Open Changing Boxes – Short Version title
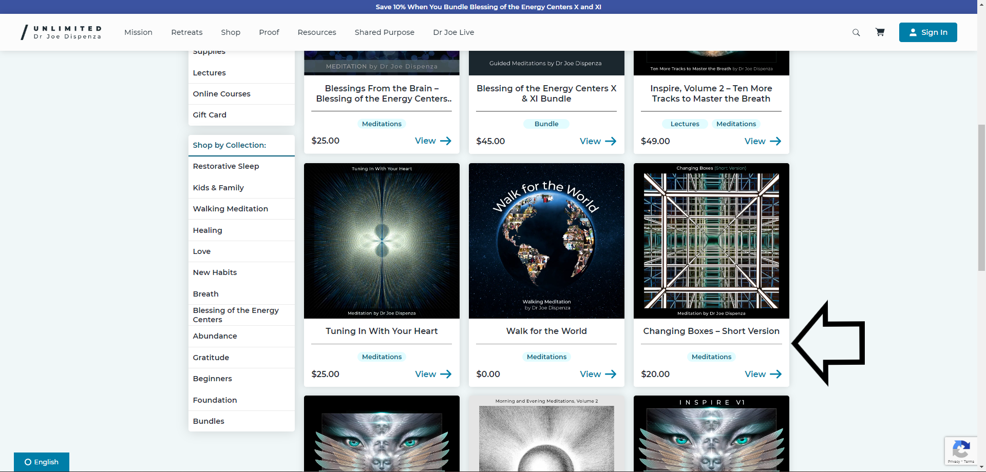 point(711,331)
